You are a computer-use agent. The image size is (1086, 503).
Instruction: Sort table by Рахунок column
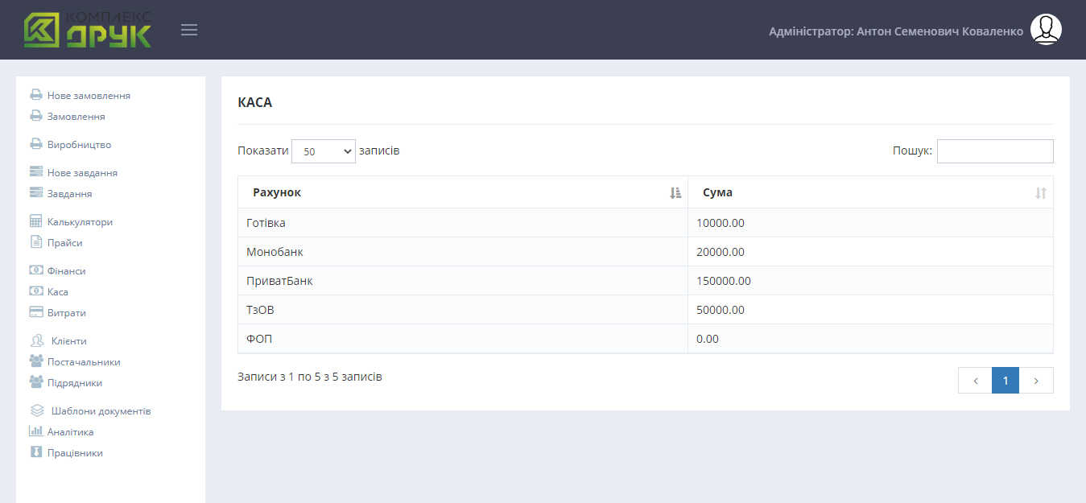(x=462, y=192)
